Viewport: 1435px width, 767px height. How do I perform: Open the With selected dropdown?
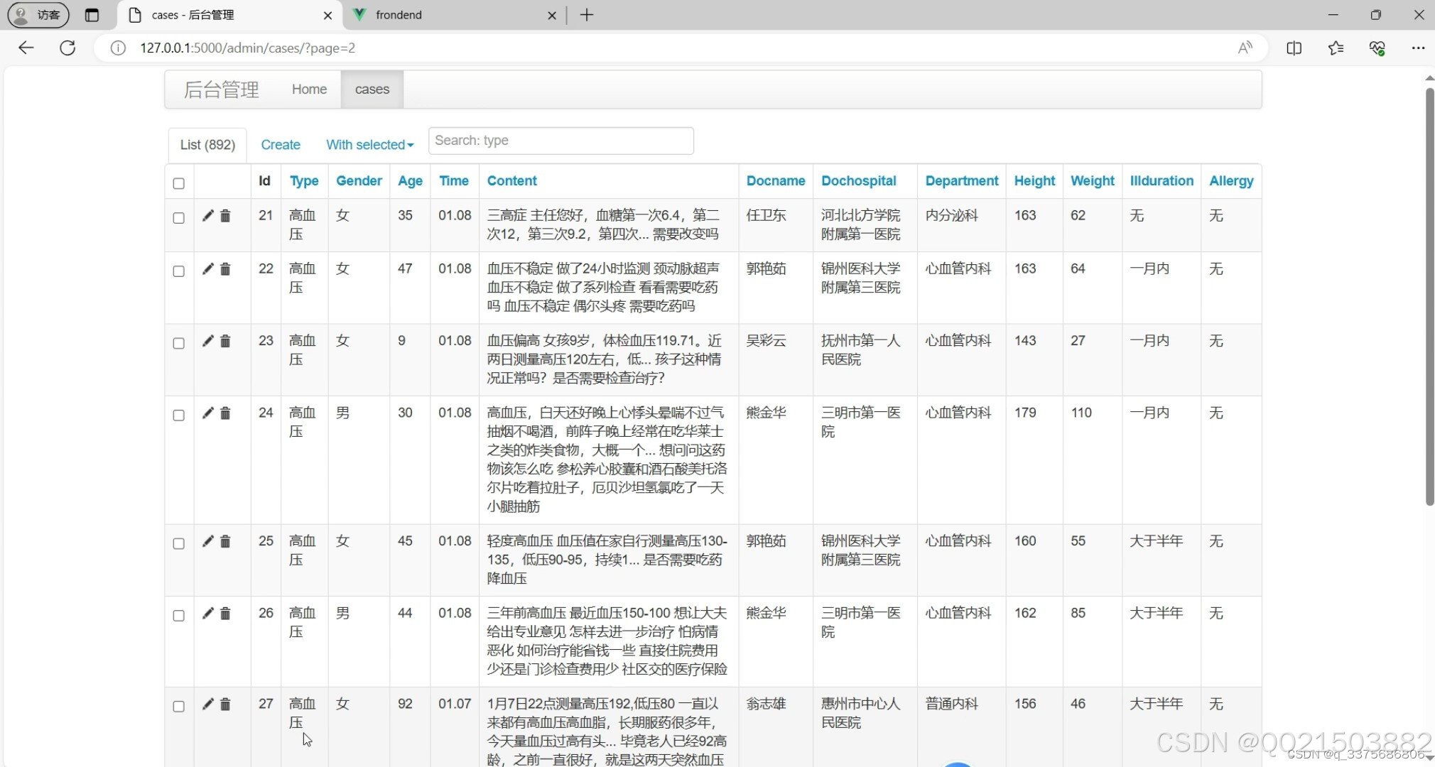point(369,144)
